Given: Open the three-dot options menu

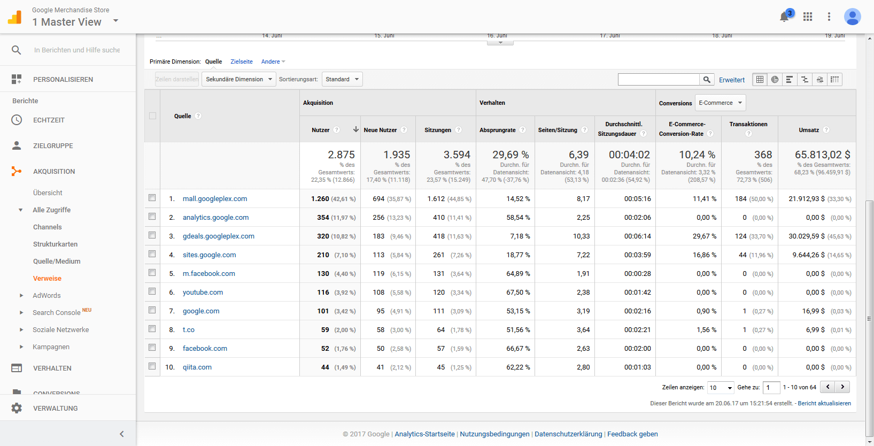Looking at the screenshot, I should point(829,17).
